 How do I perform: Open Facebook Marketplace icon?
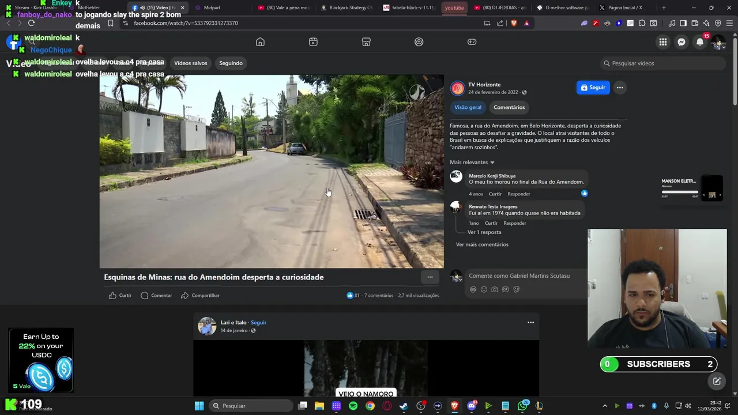pyautogui.click(x=366, y=42)
